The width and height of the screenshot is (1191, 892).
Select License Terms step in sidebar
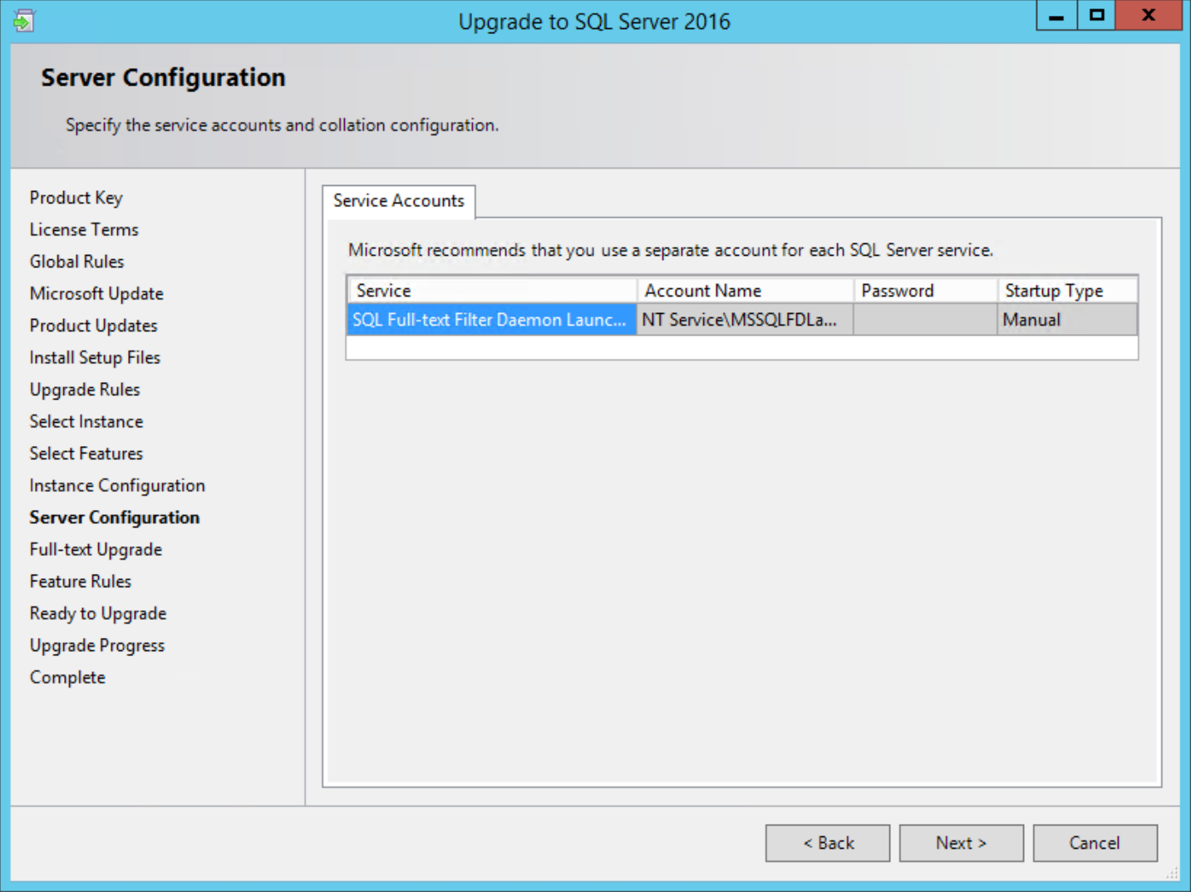[x=84, y=229]
